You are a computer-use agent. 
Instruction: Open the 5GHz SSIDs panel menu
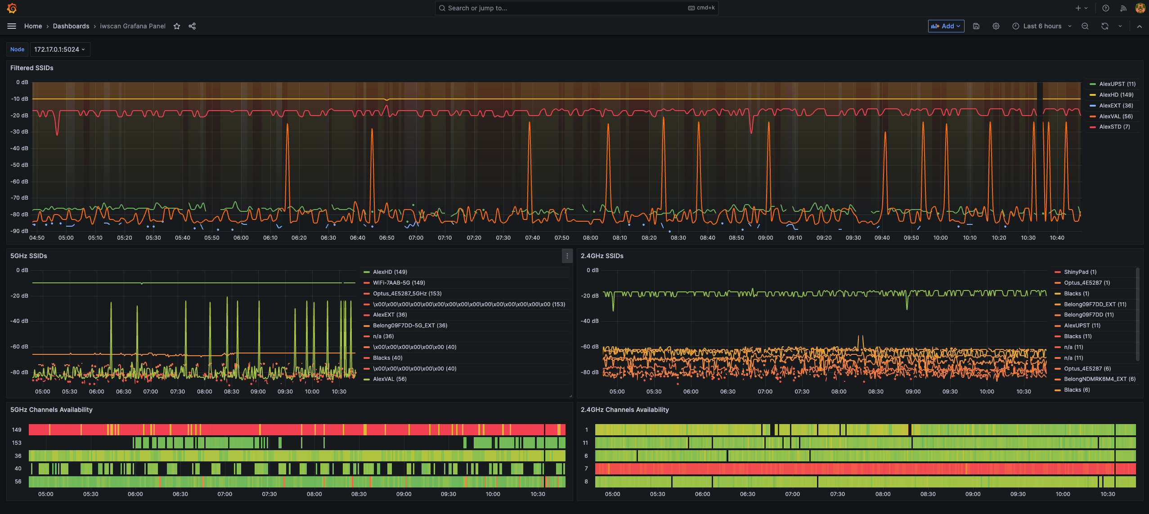pyautogui.click(x=567, y=256)
